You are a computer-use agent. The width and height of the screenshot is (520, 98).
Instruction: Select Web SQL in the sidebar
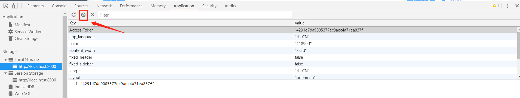pyautogui.click(x=20, y=94)
